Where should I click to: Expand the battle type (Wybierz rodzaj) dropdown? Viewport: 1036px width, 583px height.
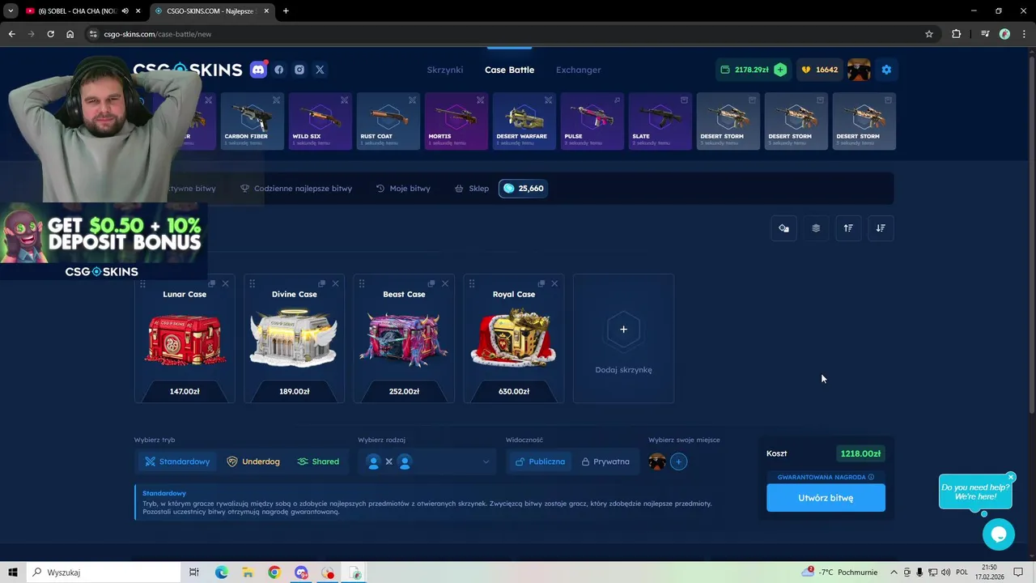pyautogui.click(x=427, y=462)
